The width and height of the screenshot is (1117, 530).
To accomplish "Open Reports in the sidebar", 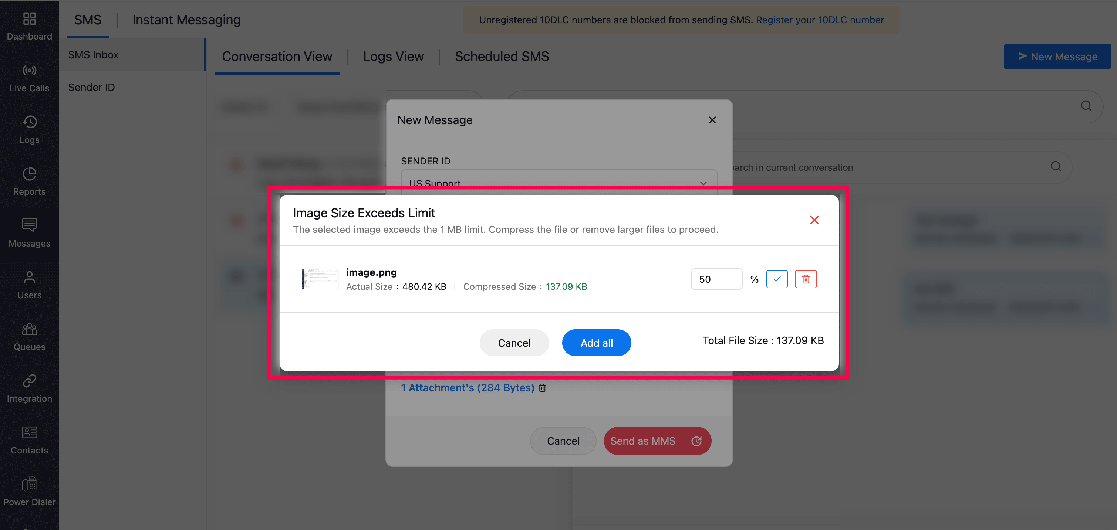I will 30,181.
